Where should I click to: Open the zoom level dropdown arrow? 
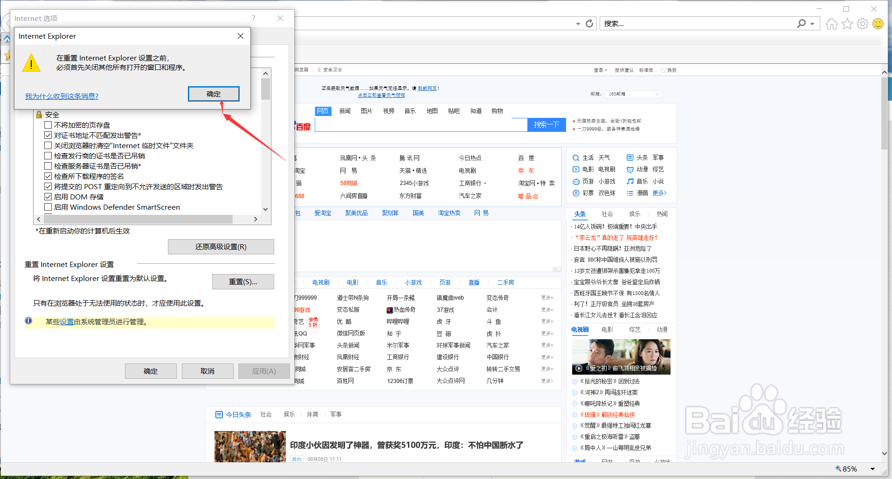(x=872, y=469)
